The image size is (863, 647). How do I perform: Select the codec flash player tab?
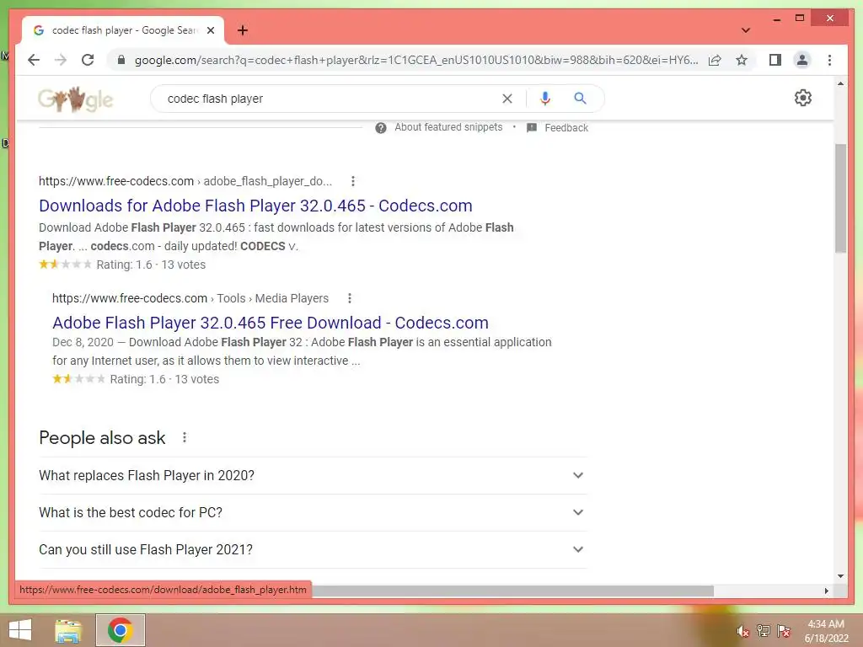123,30
